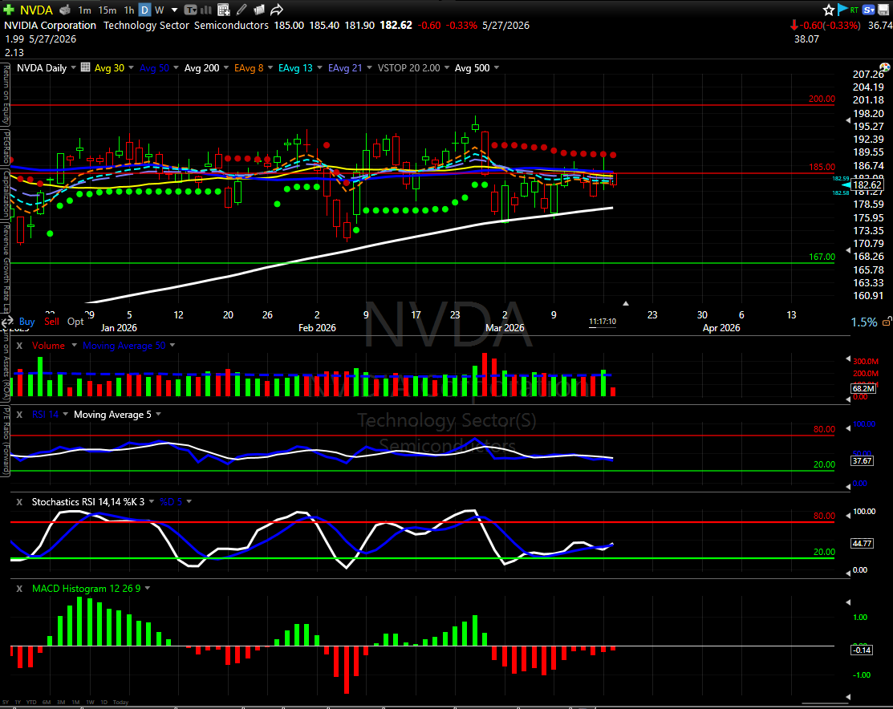Viewport: 893px width, 709px height.
Task: Close the Stochastics RSI pane with its X
Action: pyautogui.click(x=19, y=502)
